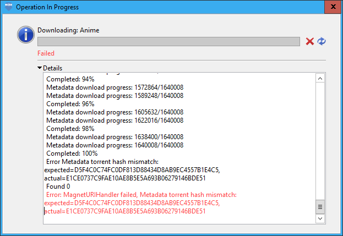Click the black 'expected=D5F4C0C7...' hash line
343x236 pixels.
pyautogui.click(x=132, y=170)
